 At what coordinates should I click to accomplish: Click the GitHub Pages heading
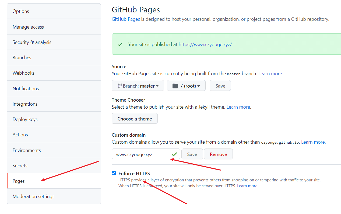pyautogui.click(x=136, y=10)
